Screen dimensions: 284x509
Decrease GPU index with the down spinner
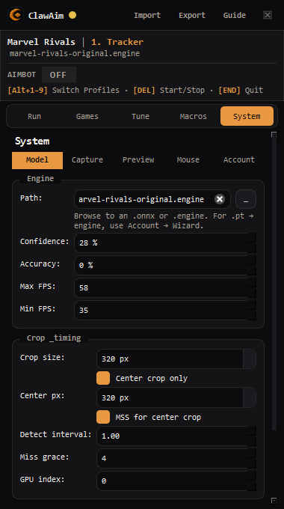coord(252,486)
